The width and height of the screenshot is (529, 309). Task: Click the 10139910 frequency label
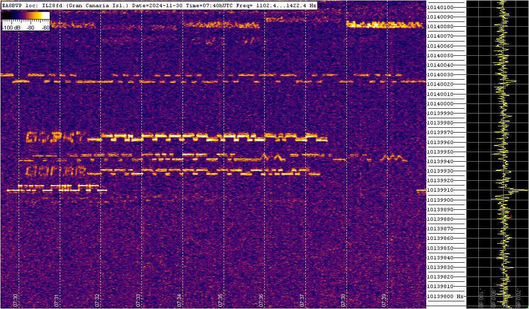tap(440, 190)
